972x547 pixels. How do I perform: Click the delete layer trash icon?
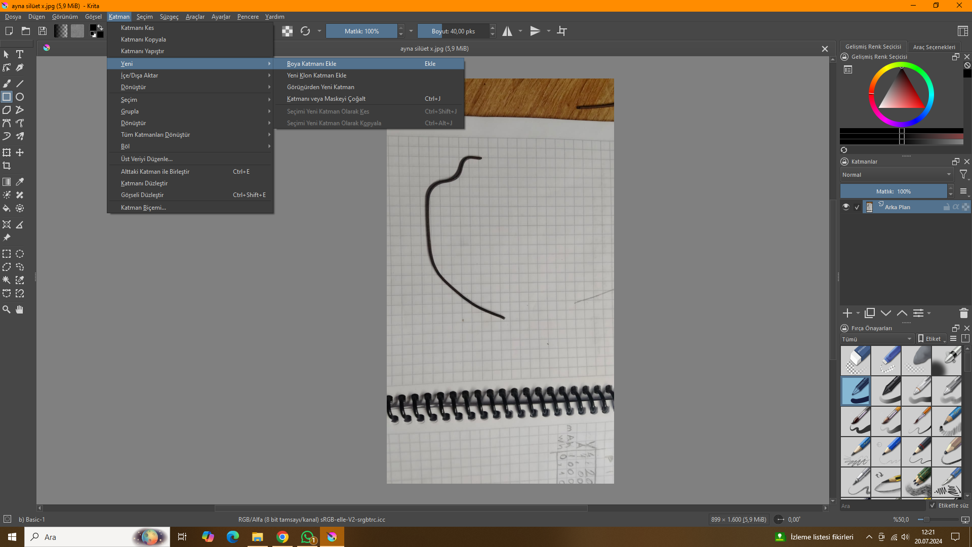click(x=963, y=314)
